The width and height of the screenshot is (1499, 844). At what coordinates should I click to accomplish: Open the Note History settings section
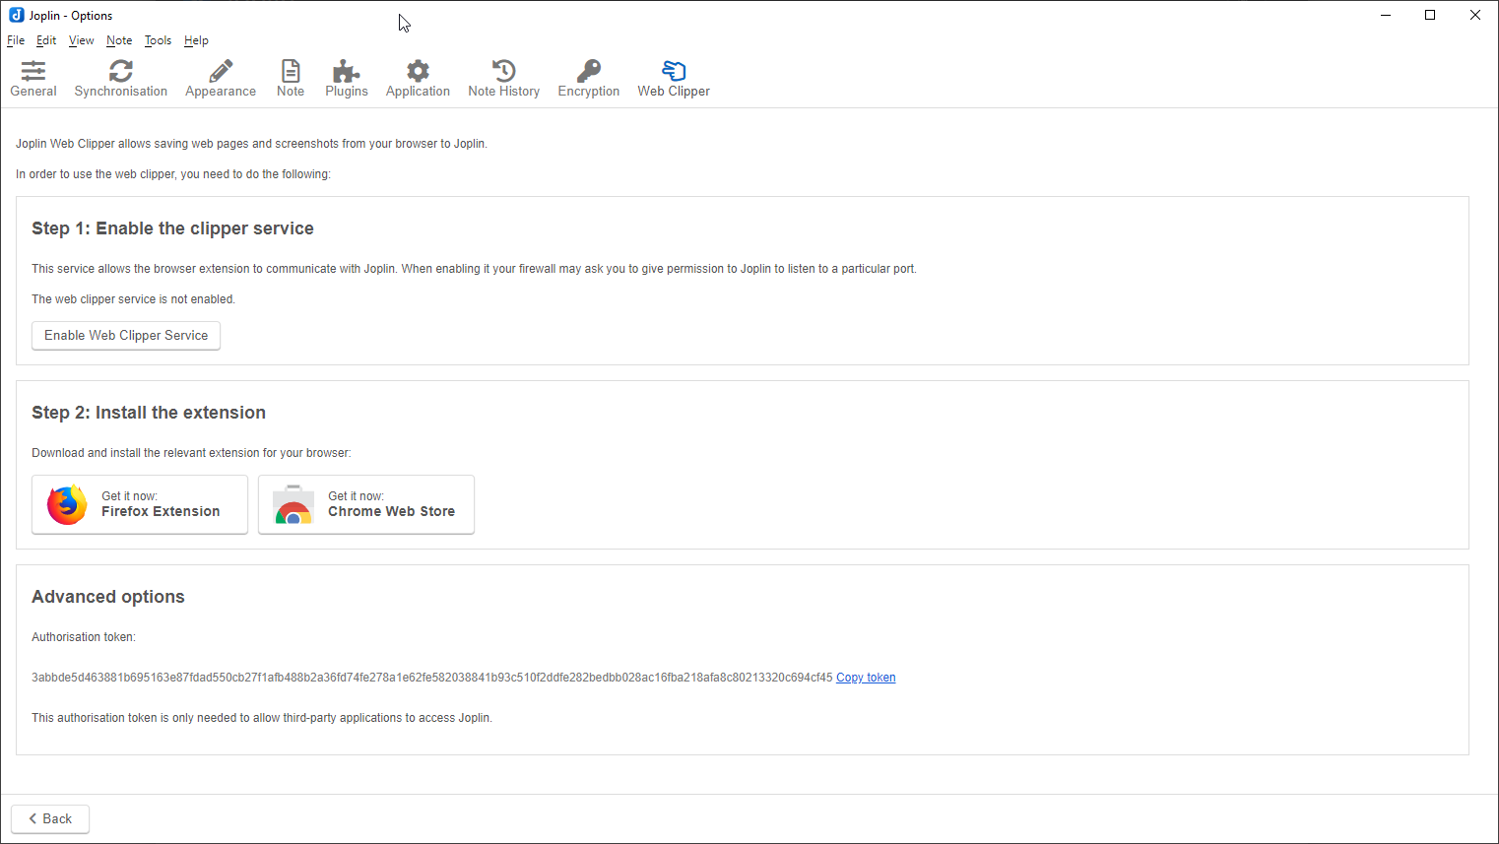[x=504, y=79]
